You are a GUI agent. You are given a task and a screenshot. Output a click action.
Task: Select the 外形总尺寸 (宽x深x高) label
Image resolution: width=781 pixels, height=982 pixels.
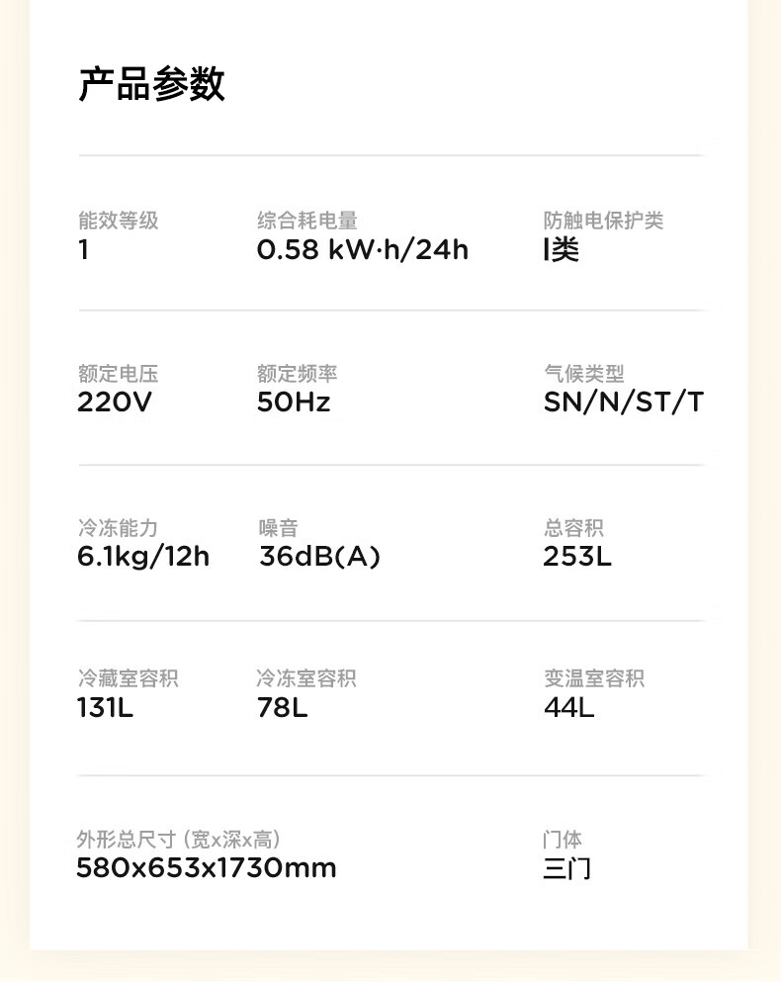(x=178, y=841)
